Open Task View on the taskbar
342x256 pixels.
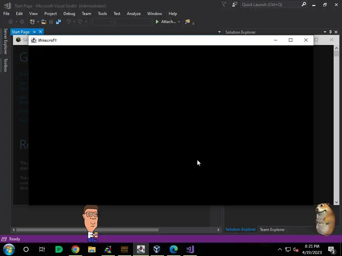42,249
